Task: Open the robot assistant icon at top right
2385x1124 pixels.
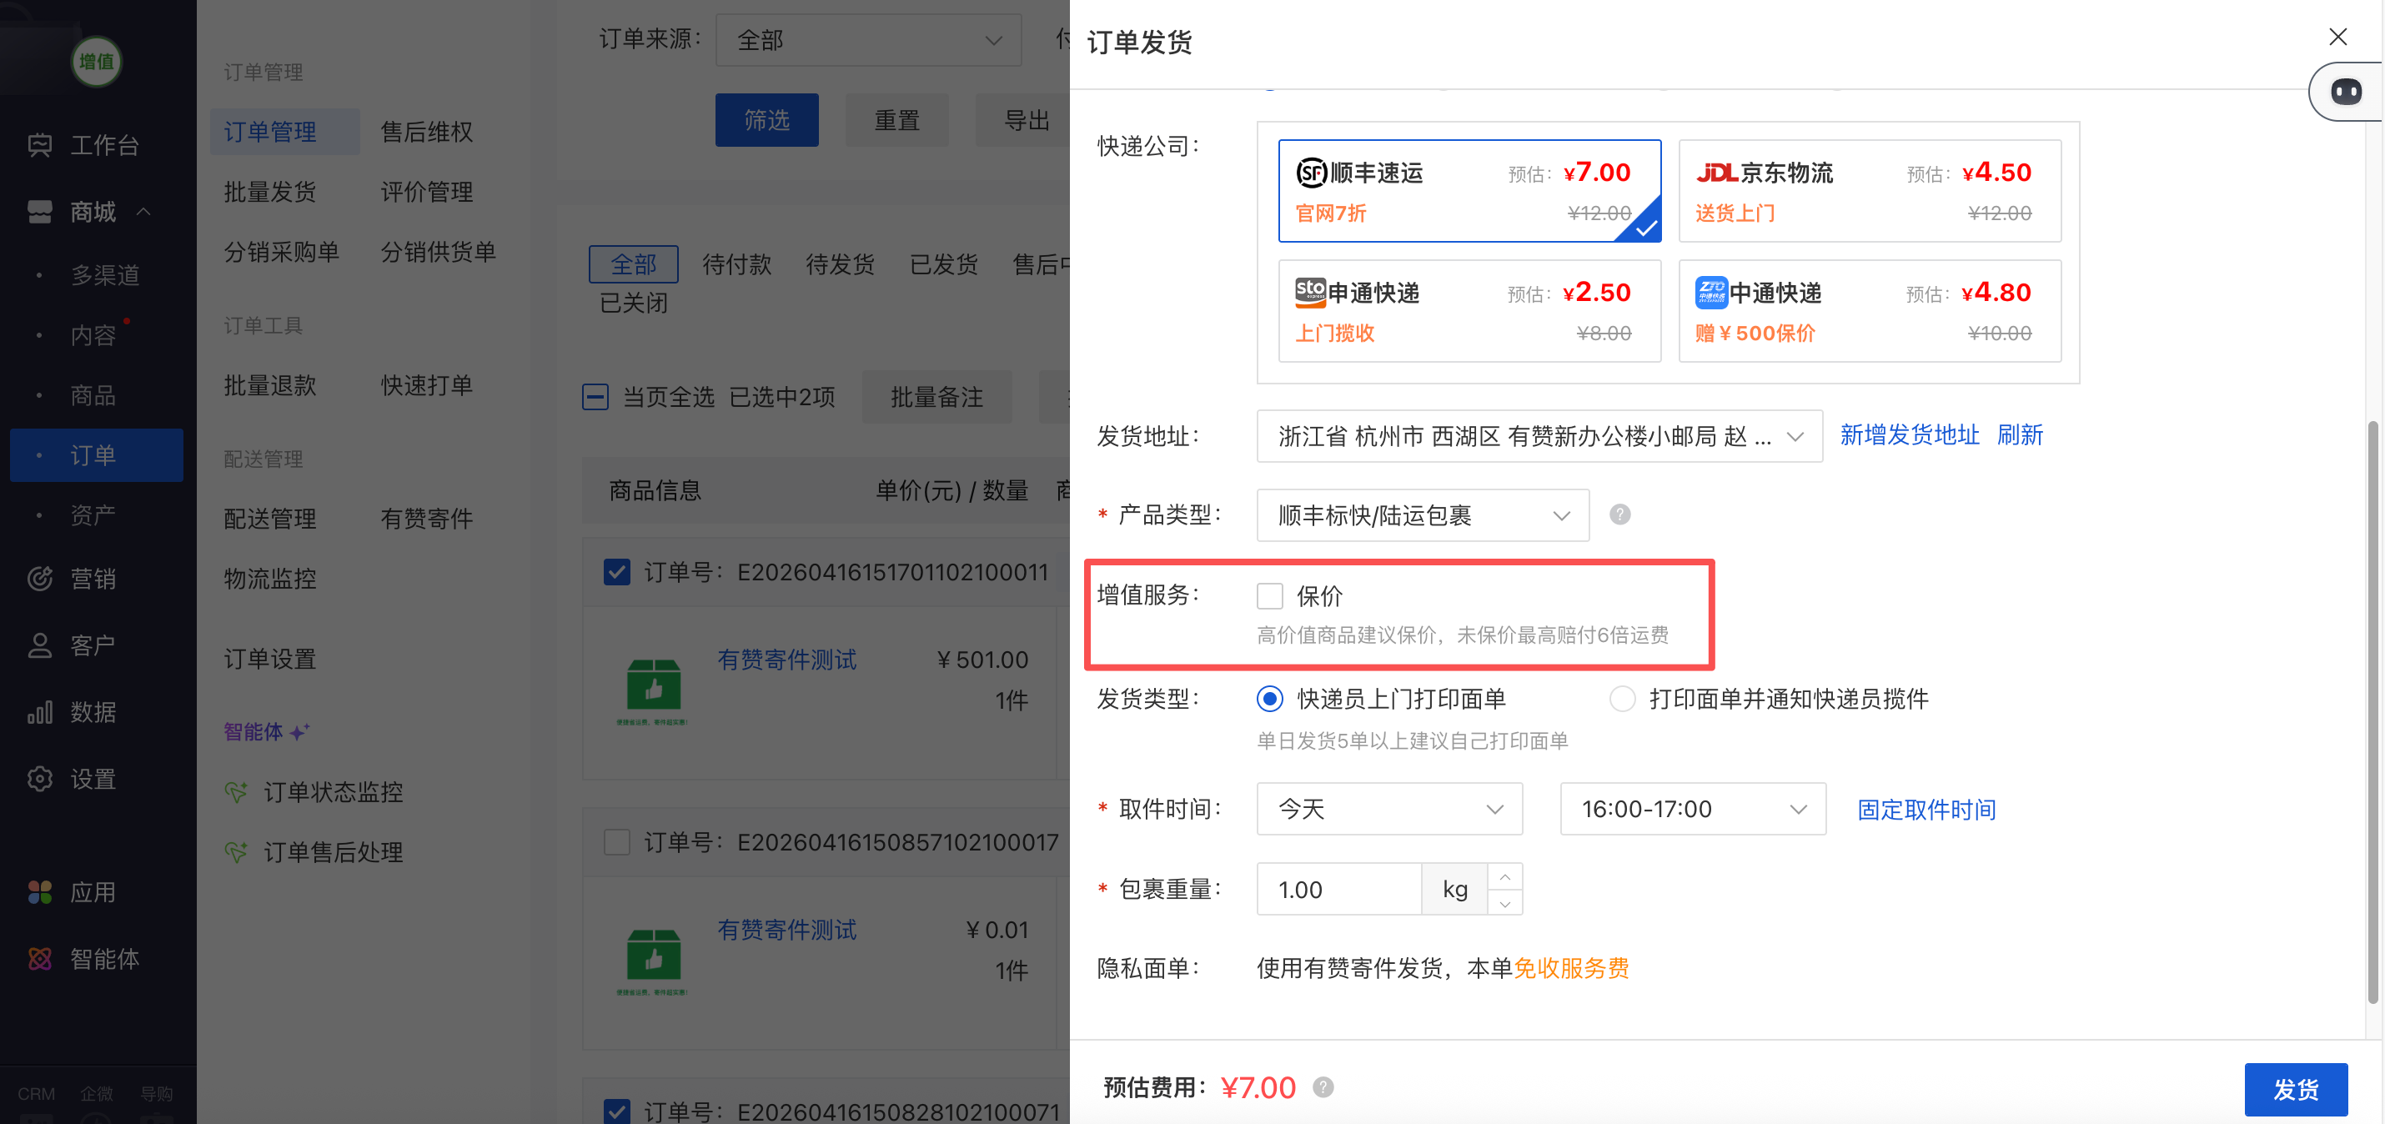Action: click(2345, 91)
